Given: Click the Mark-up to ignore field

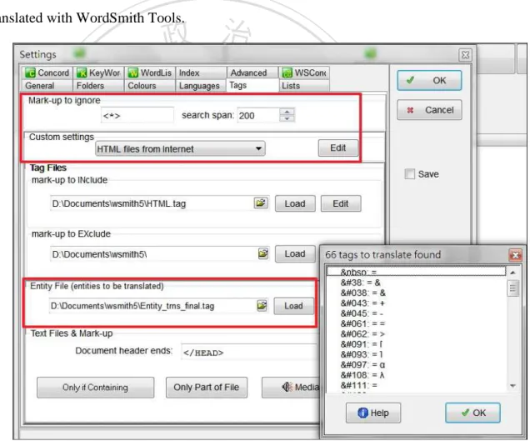Looking at the screenshot, I should (137, 115).
